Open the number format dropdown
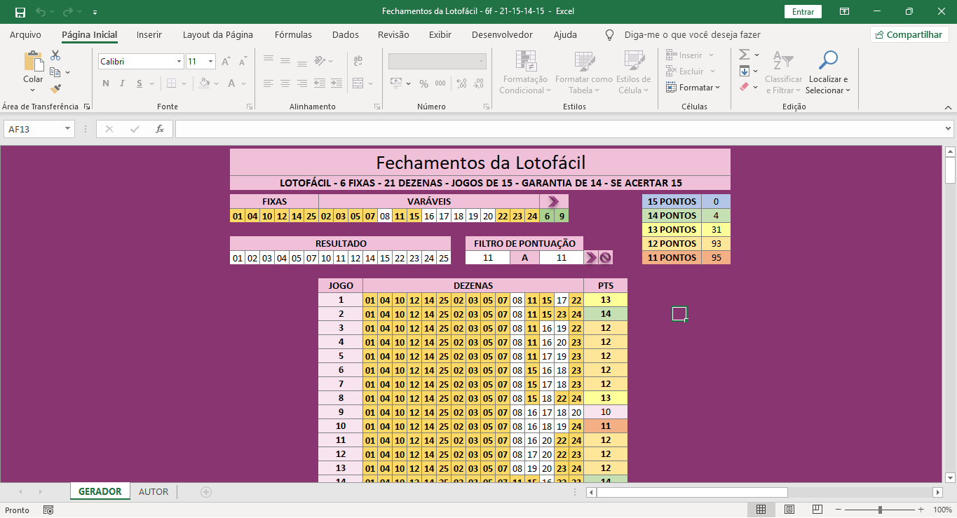The image size is (957, 518). coord(482,61)
